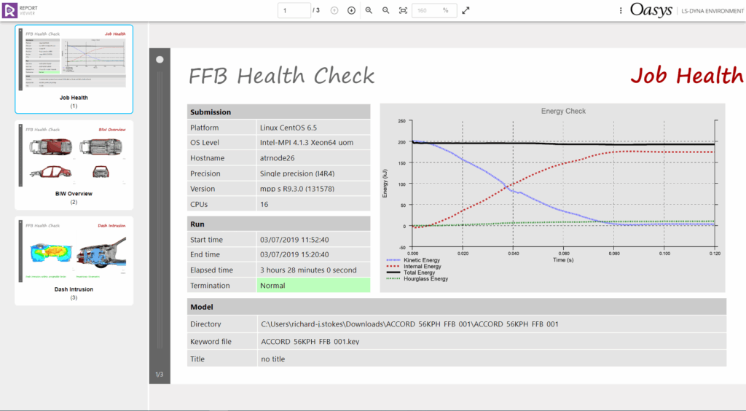Go to next page with down arrow
The image size is (746, 411).
(351, 10)
